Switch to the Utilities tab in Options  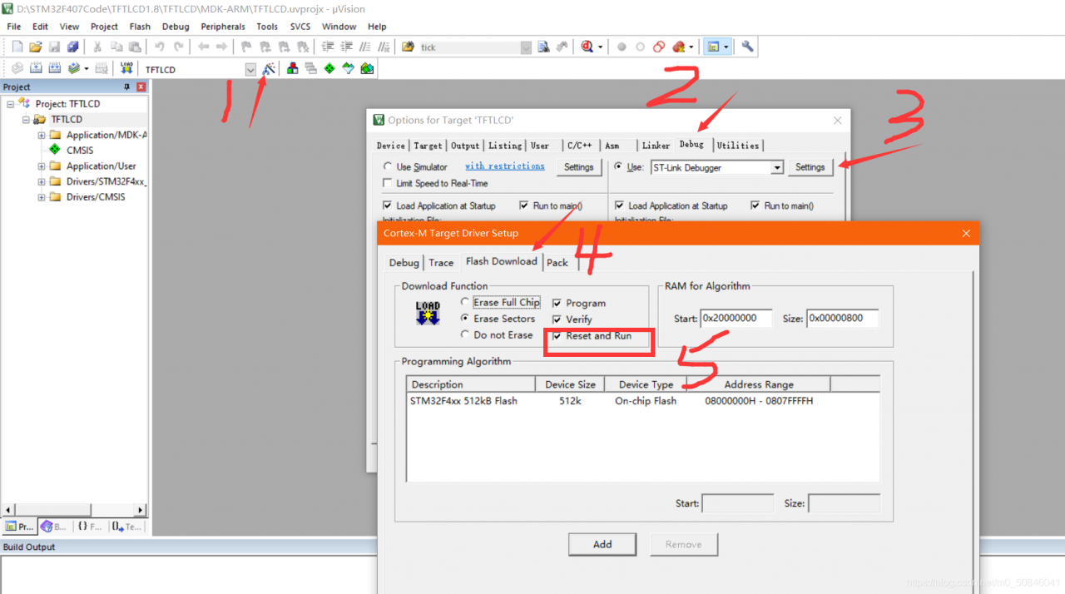[x=738, y=146]
